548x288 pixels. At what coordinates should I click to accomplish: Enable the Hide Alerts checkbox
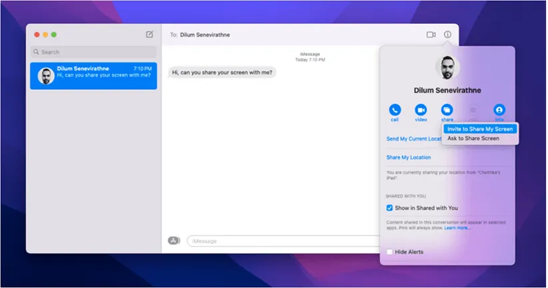(x=390, y=252)
